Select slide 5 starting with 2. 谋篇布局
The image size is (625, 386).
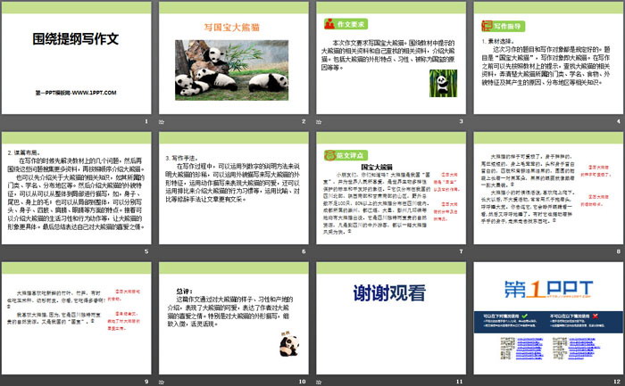(x=76, y=188)
